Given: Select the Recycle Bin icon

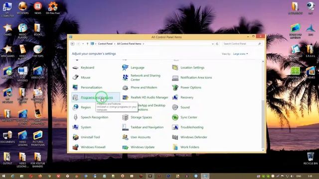Looking at the screenshot, I should [311, 159].
